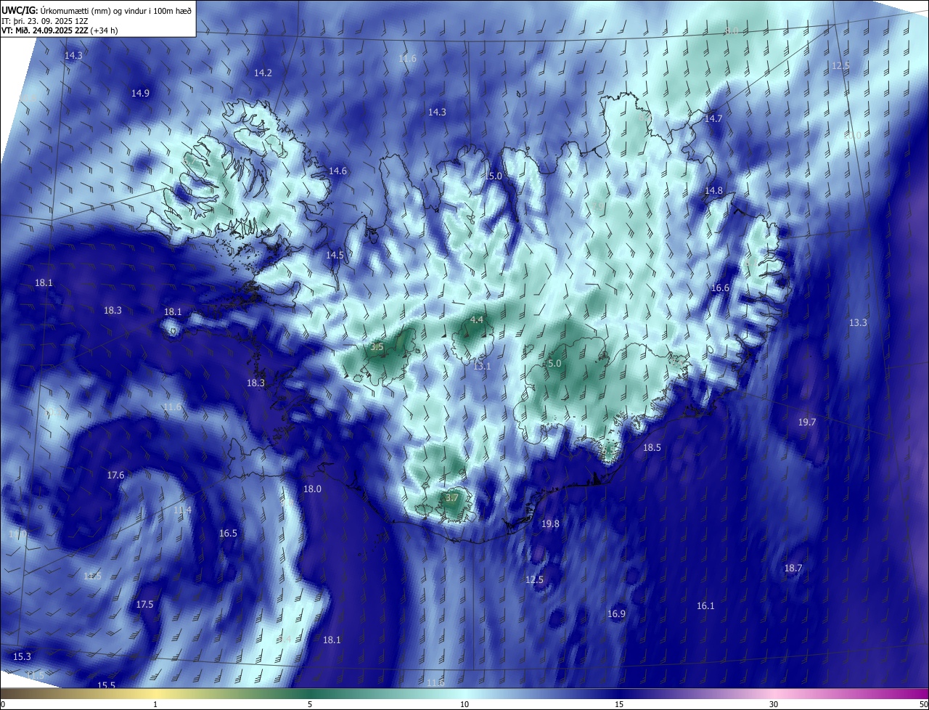
Task: Select the 13.3 value label
Action: [858, 323]
